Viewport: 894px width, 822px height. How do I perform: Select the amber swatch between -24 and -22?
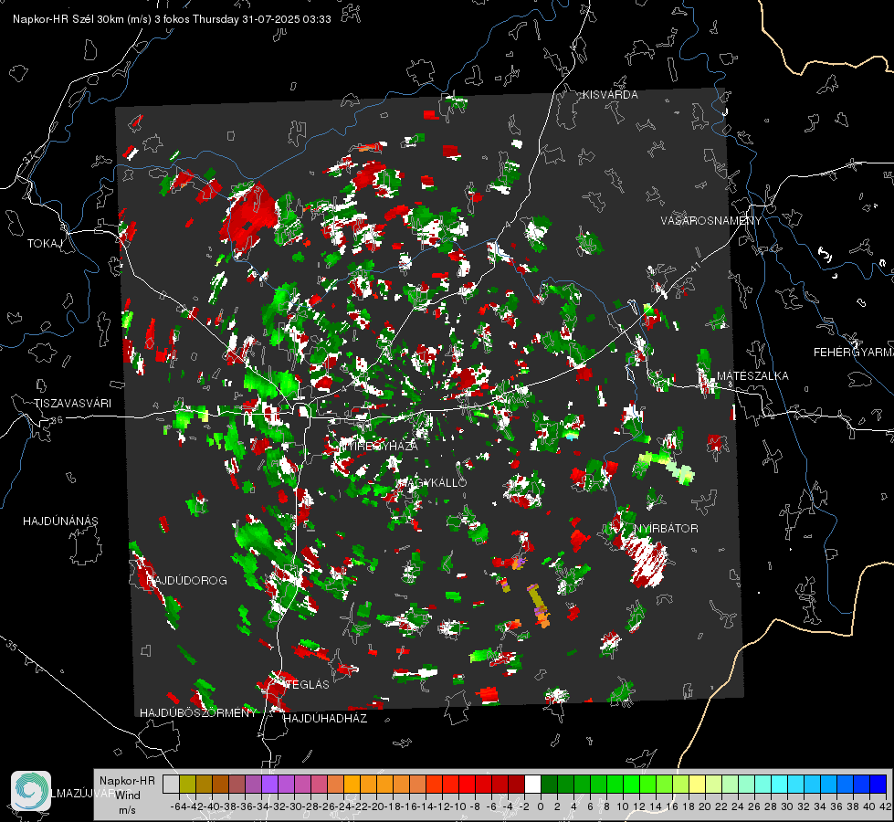click(352, 784)
